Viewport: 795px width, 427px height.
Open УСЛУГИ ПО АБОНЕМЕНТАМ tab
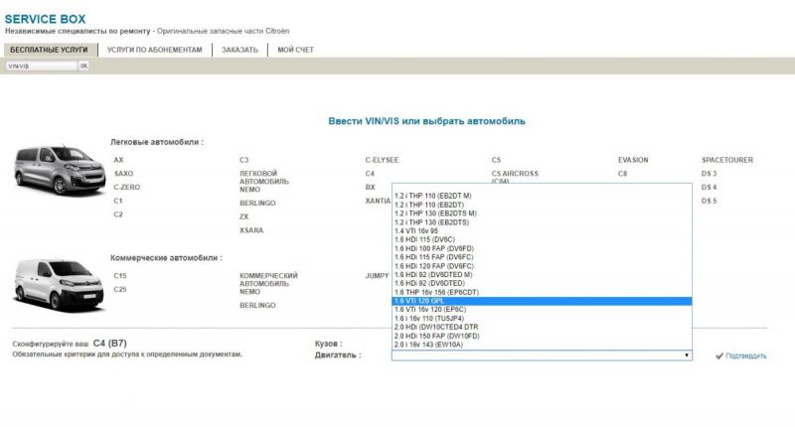(x=154, y=50)
